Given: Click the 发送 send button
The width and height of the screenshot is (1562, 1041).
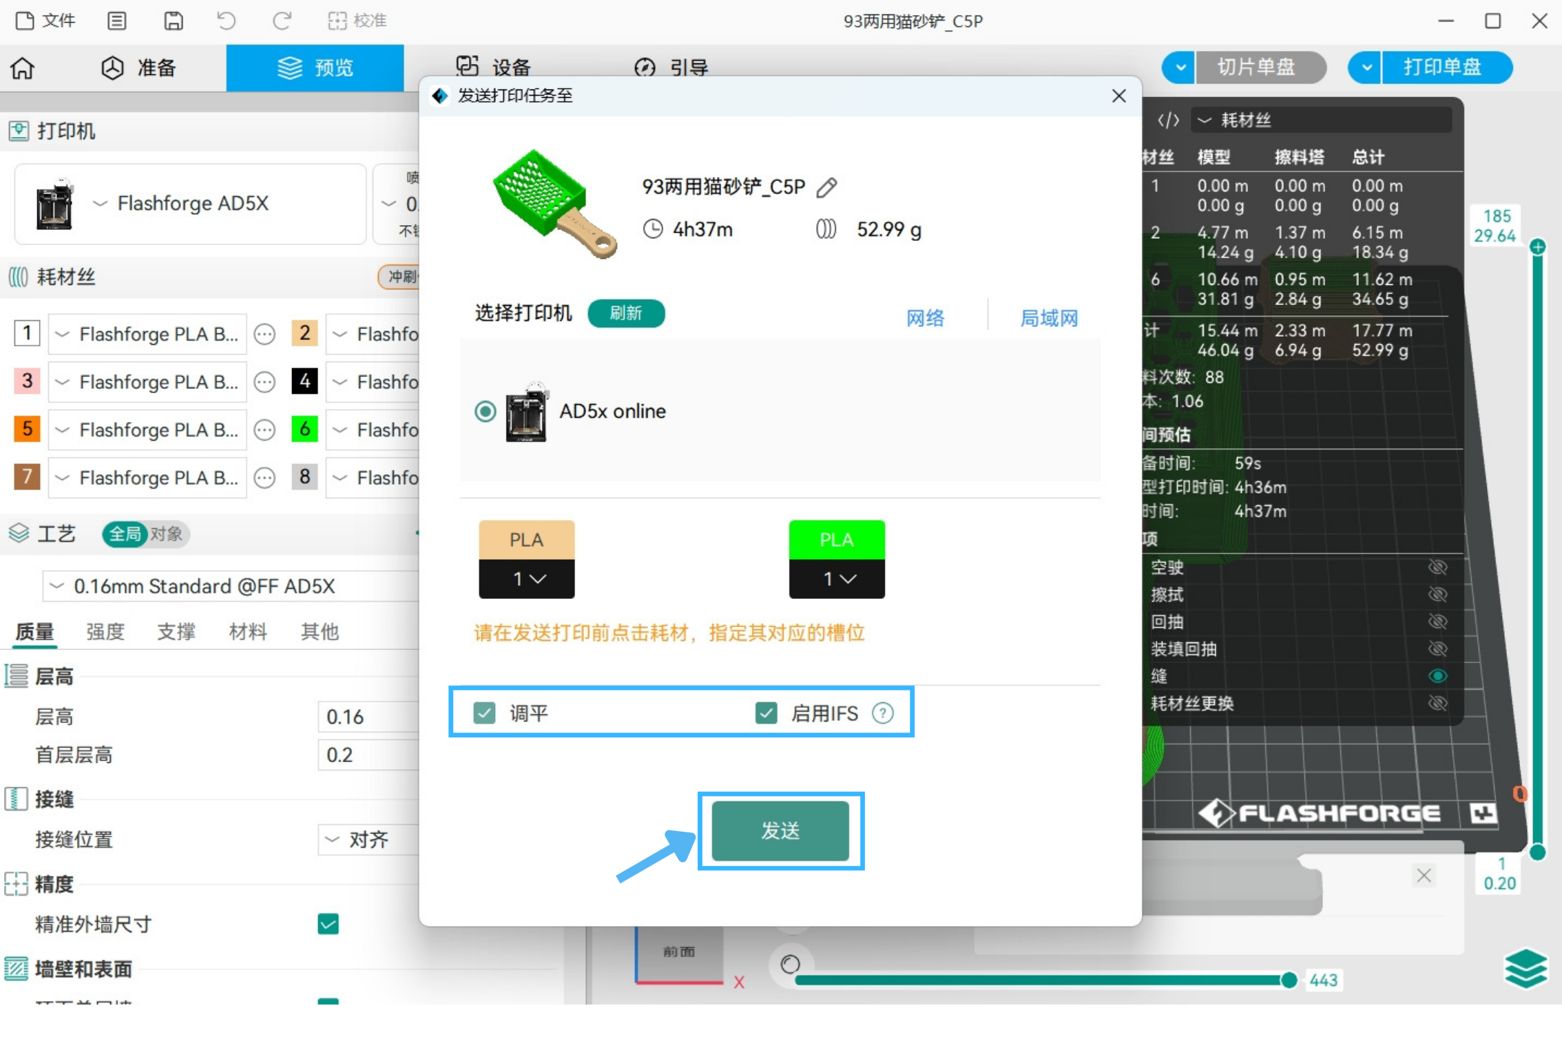Looking at the screenshot, I should (x=780, y=831).
